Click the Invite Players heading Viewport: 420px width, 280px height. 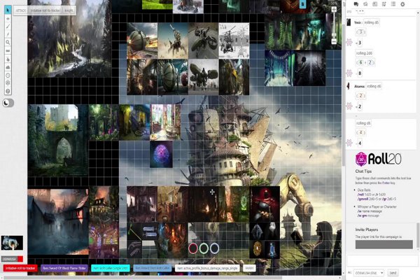[366, 230]
